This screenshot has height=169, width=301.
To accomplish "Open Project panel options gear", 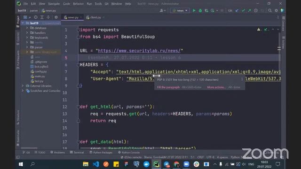I will (x=56, y=17).
